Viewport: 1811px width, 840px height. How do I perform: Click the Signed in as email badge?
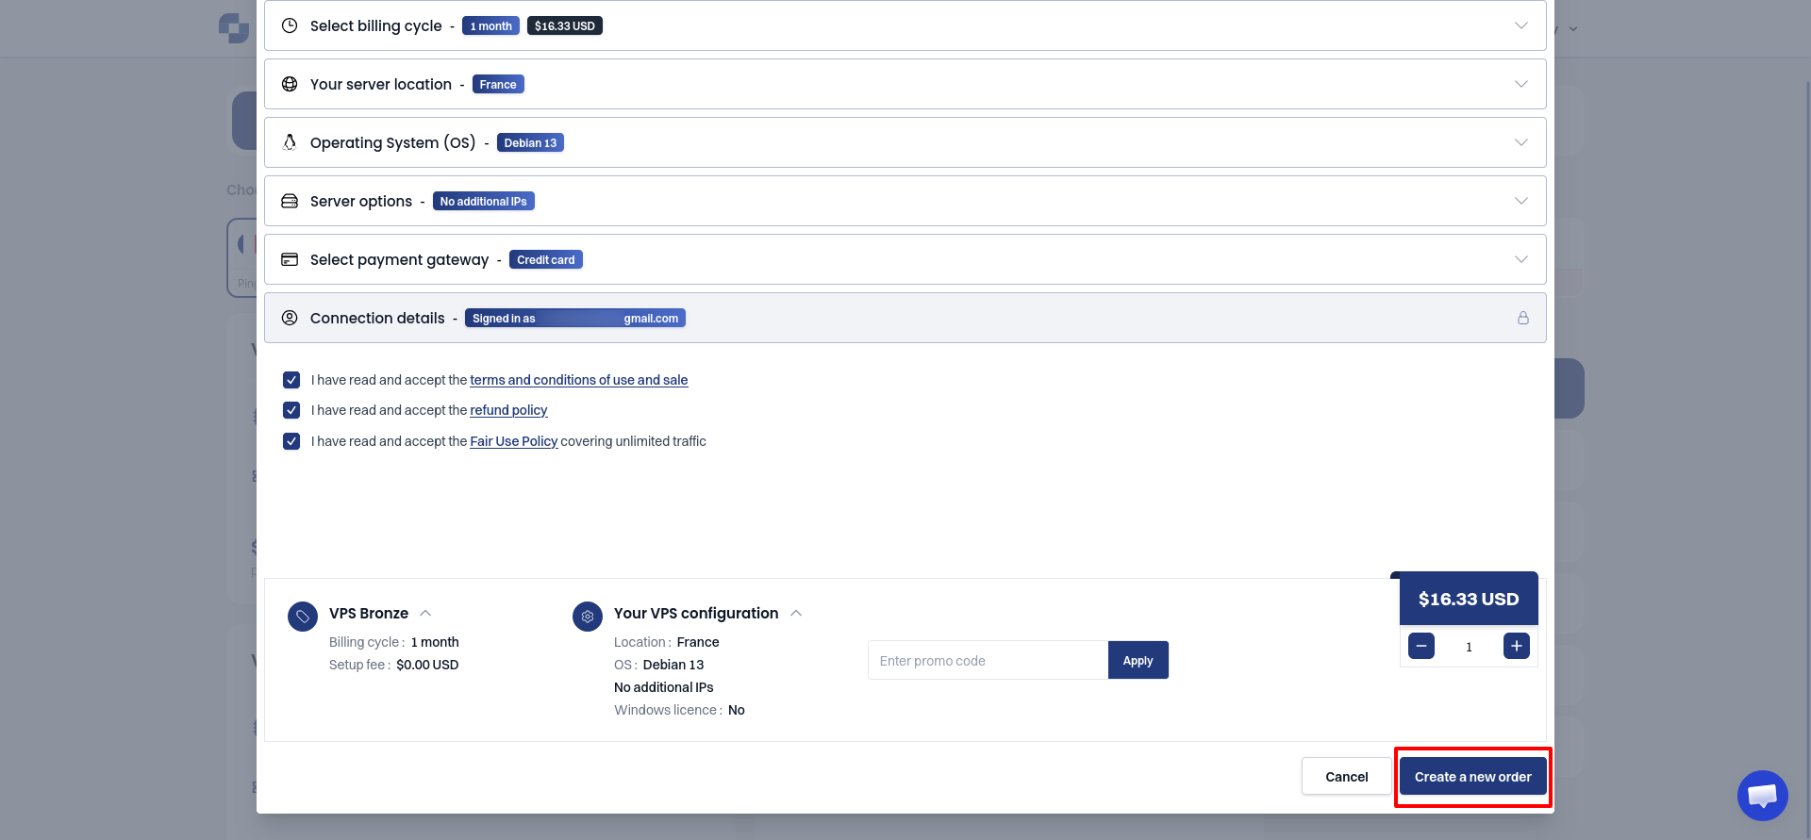pos(575,318)
